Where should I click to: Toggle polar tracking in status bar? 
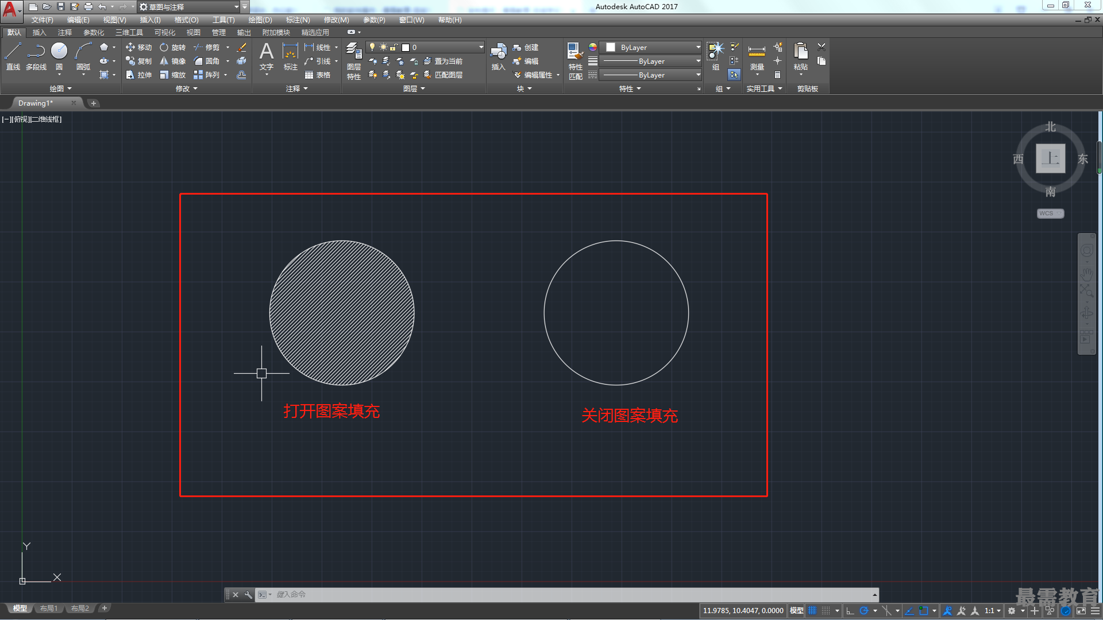pyautogui.click(x=864, y=611)
